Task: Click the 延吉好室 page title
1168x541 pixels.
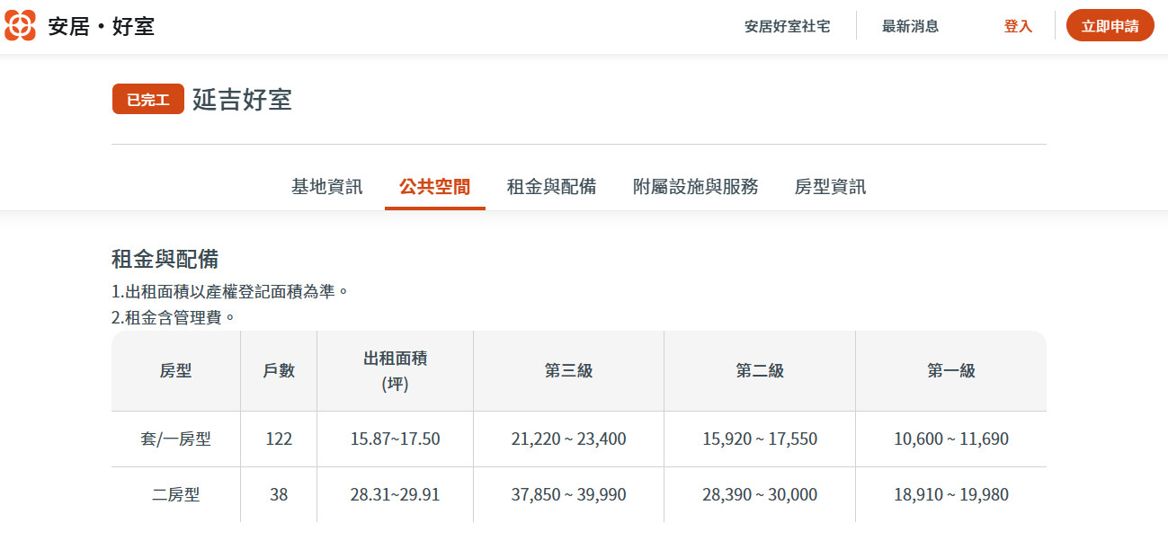Action: pyautogui.click(x=242, y=100)
